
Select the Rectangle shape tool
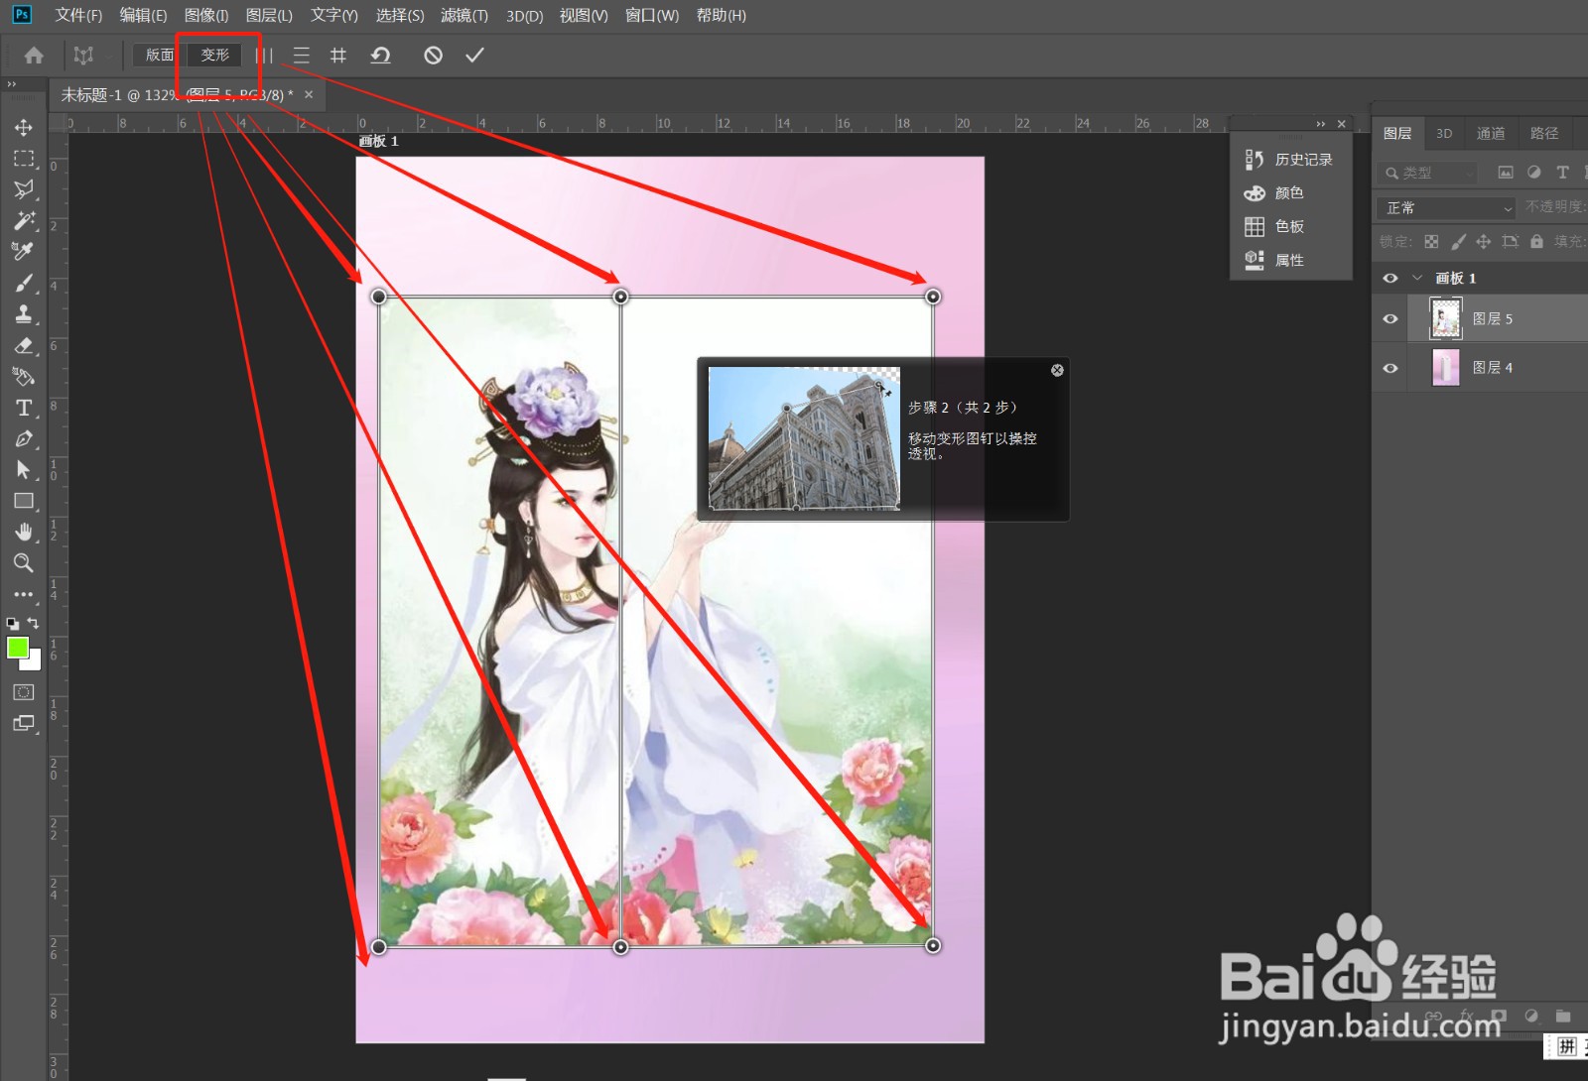point(24,501)
